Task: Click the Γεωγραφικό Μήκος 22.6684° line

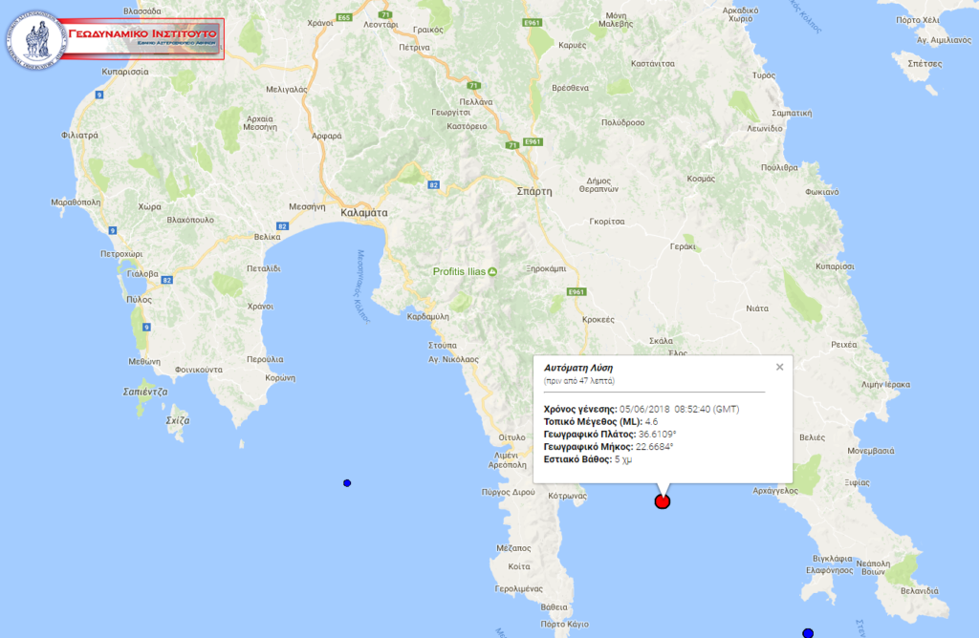Action: pyautogui.click(x=608, y=447)
